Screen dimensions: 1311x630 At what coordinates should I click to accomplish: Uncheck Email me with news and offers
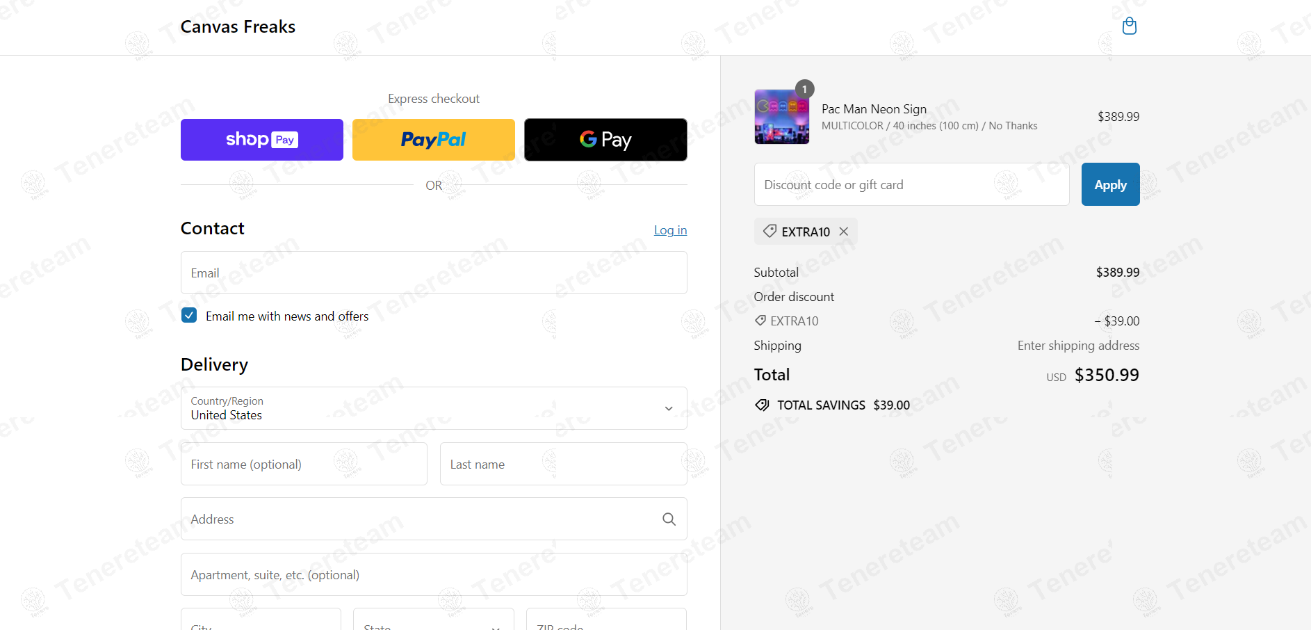pos(189,315)
